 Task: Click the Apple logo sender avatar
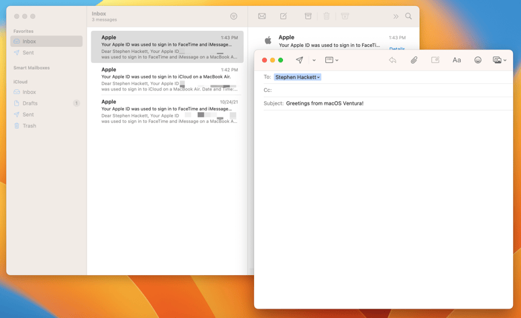pos(268,40)
